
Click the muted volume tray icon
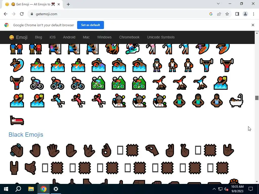click(x=226, y=189)
